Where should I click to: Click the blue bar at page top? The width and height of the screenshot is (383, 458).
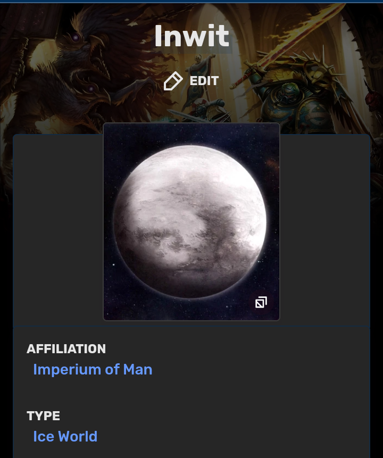pyautogui.click(x=191, y=2)
